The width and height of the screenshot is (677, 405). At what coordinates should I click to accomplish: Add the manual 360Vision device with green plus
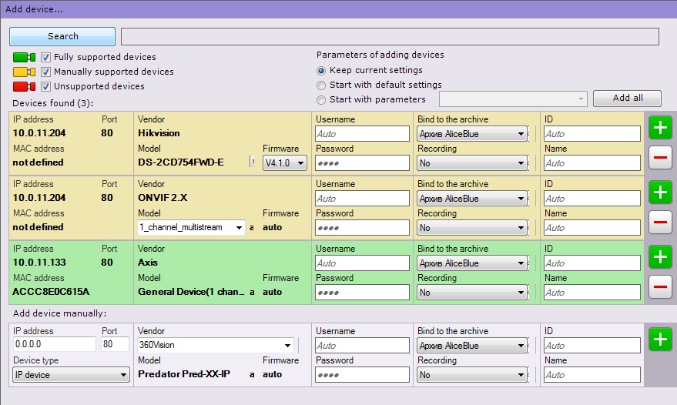point(660,339)
